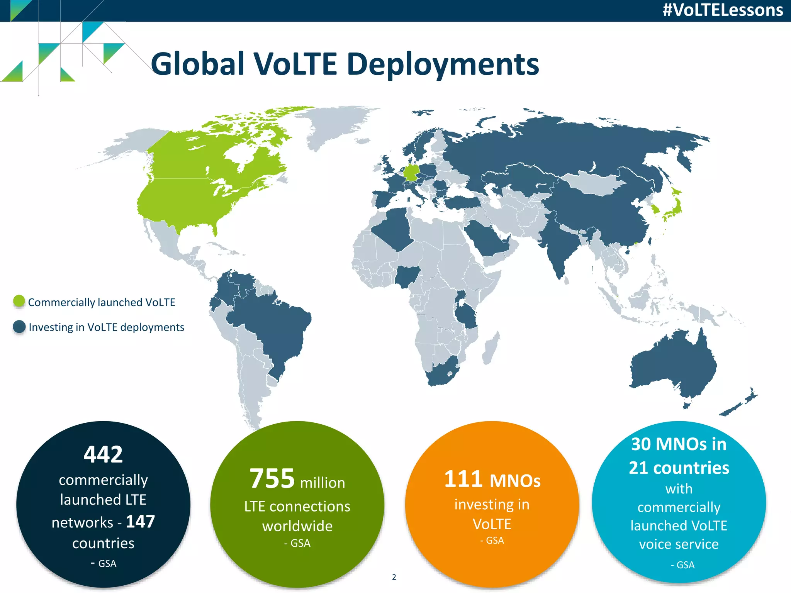Click the dark blue Investing in VoLTE legend dot
Image resolution: width=791 pixels, height=593 pixels.
point(19,327)
